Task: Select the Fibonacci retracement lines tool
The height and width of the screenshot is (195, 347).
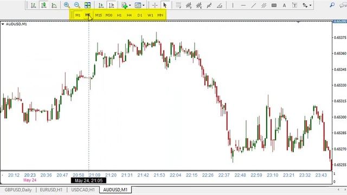Action: [178, 5]
